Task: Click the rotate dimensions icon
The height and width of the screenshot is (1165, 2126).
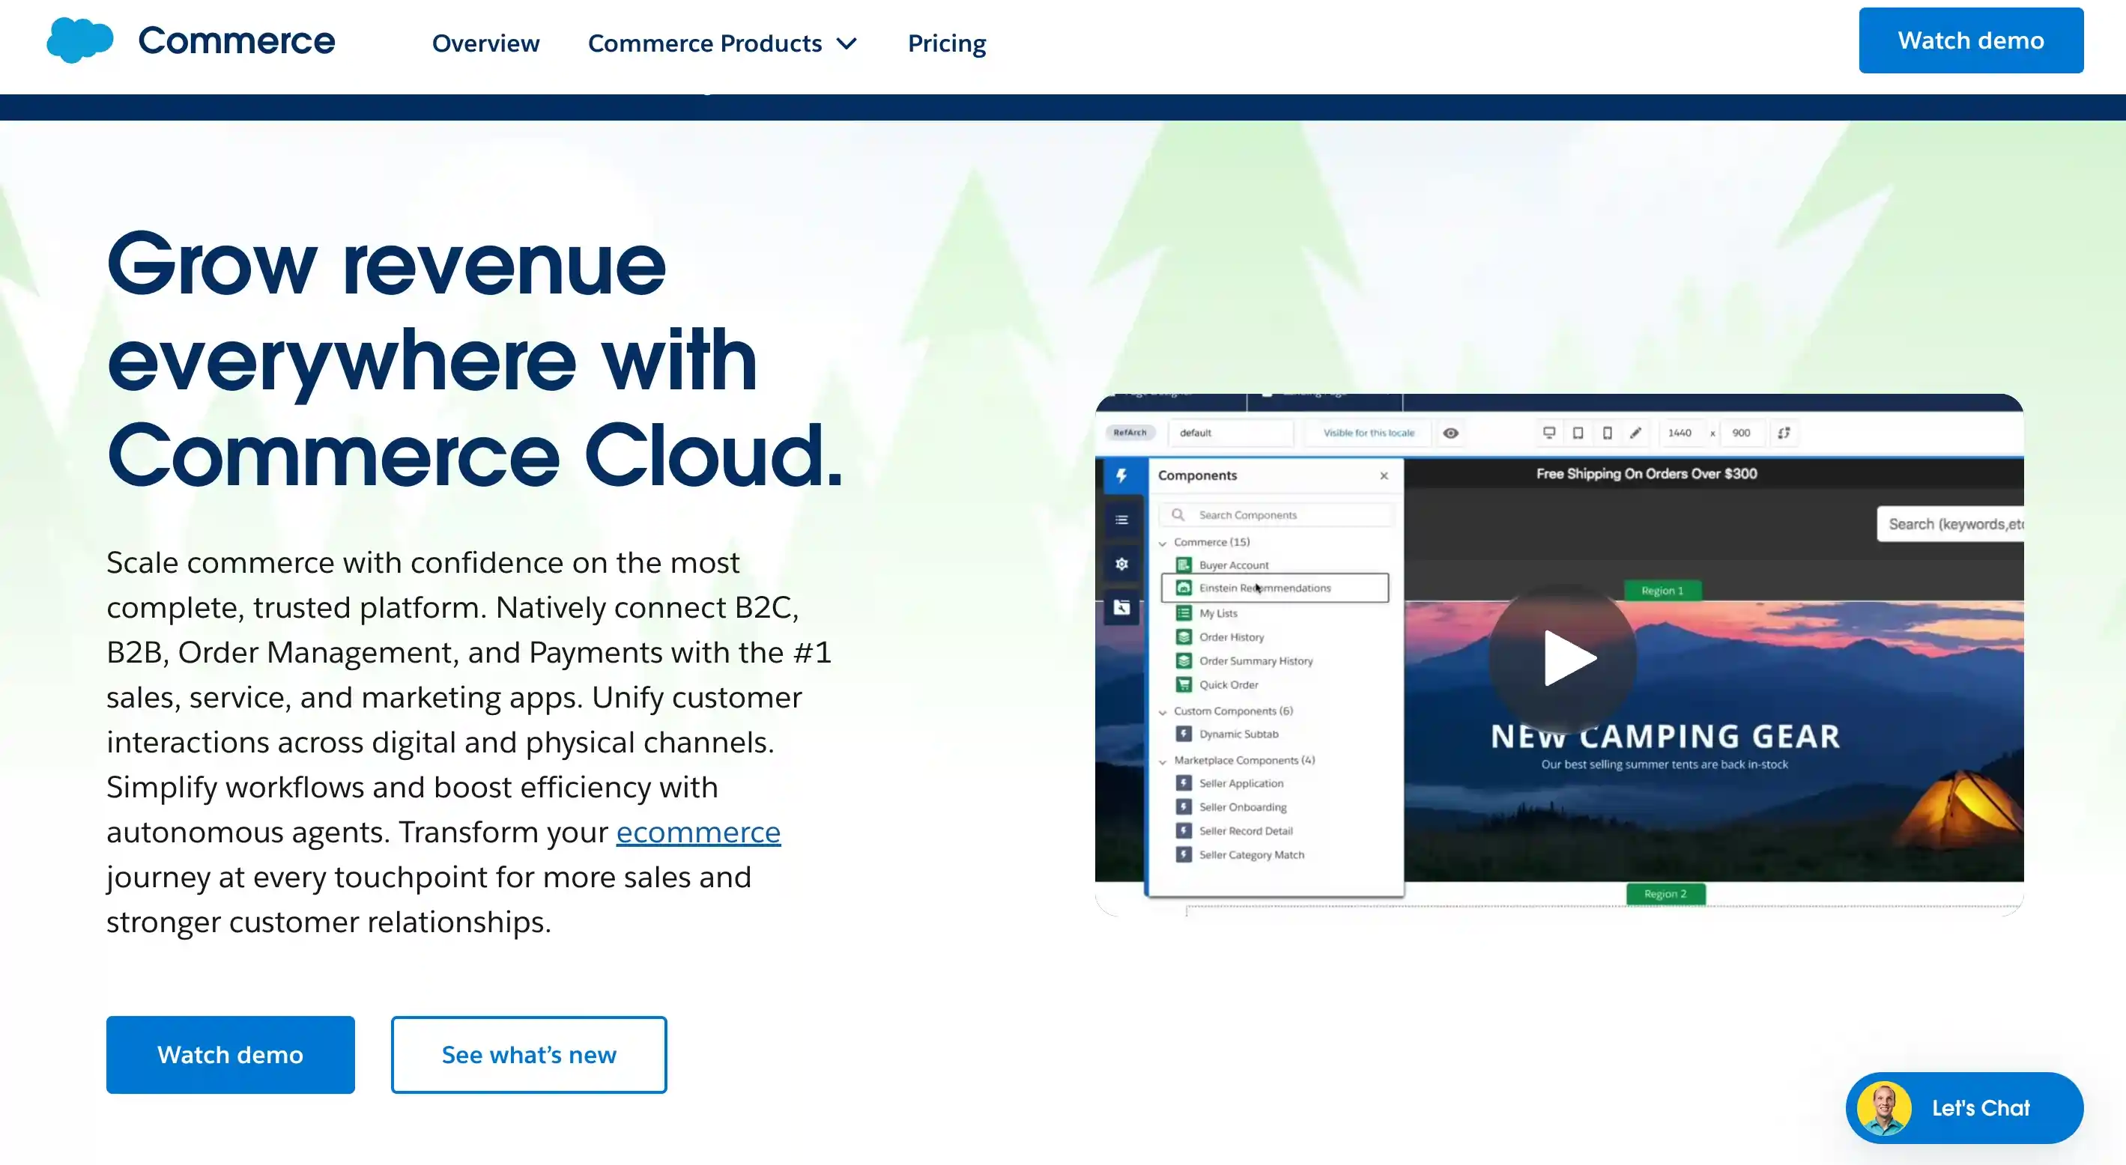Action: (1784, 434)
